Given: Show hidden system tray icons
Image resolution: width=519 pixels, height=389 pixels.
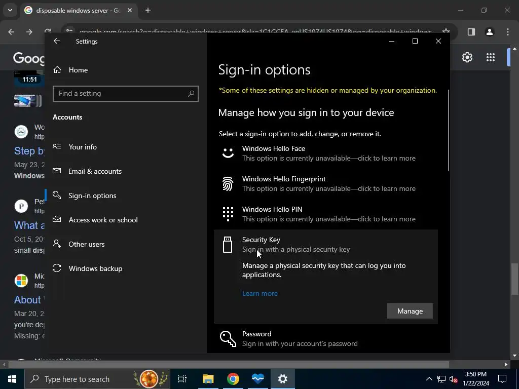Looking at the screenshot, I should pos(429,379).
